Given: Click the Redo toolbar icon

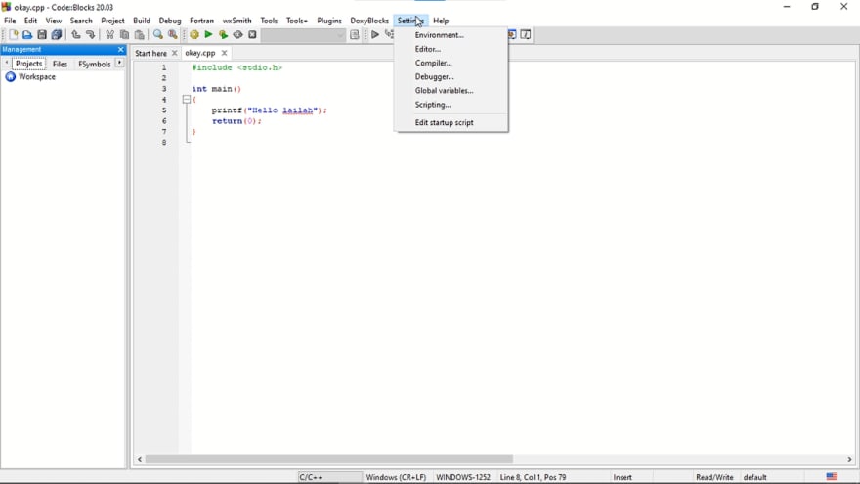Looking at the screenshot, I should point(91,35).
